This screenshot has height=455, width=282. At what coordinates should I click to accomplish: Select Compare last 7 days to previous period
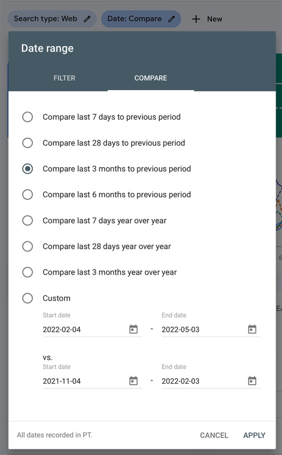(x=28, y=117)
